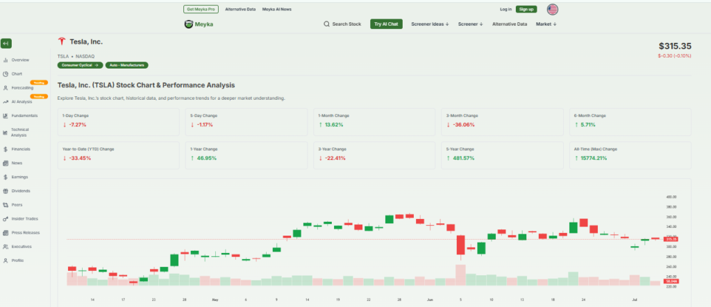The image size is (711, 307).
Task: Click the Auto - Manufacturers industry tag
Action: (126, 65)
